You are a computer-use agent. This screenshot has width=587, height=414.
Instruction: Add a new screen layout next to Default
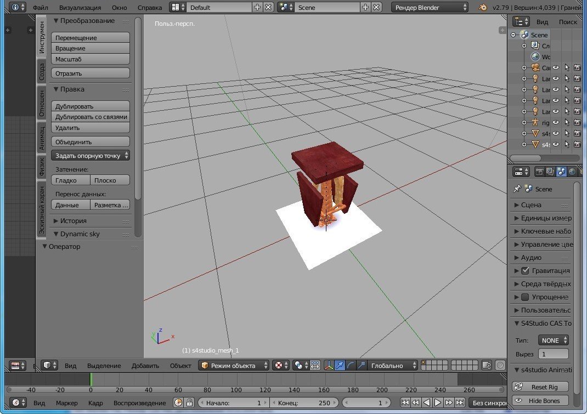[x=257, y=7]
